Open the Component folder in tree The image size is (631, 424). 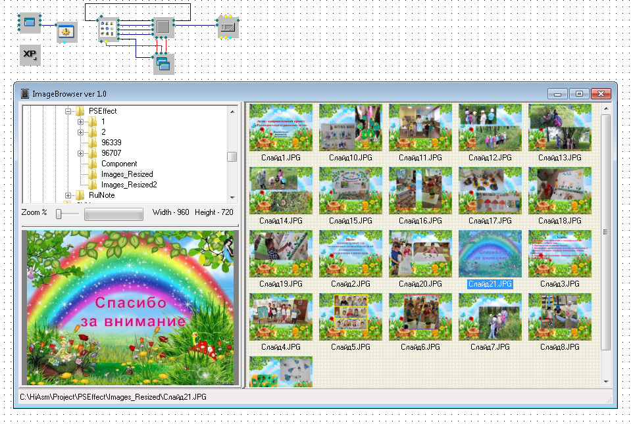coord(118,164)
